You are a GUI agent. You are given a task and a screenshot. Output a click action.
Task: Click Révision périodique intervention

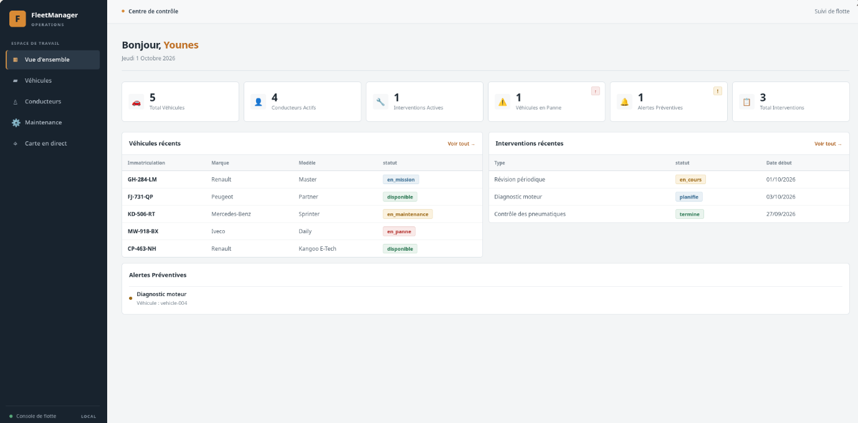coord(520,179)
